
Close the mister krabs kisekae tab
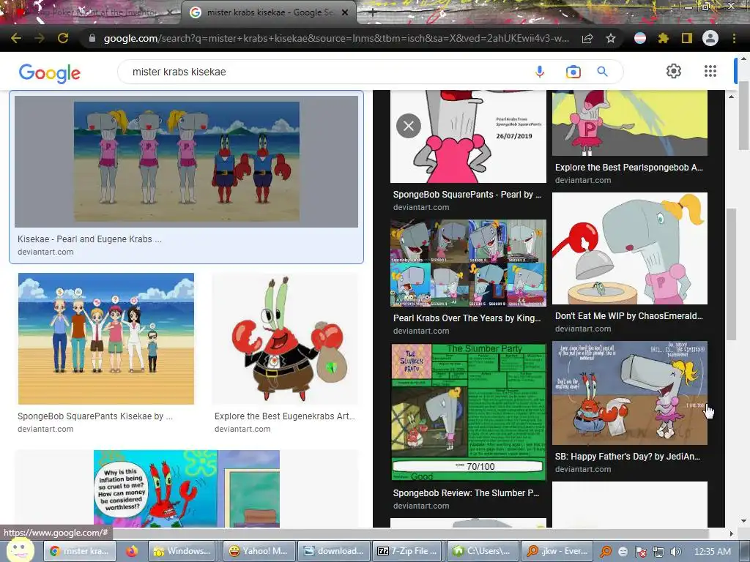pyautogui.click(x=345, y=12)
